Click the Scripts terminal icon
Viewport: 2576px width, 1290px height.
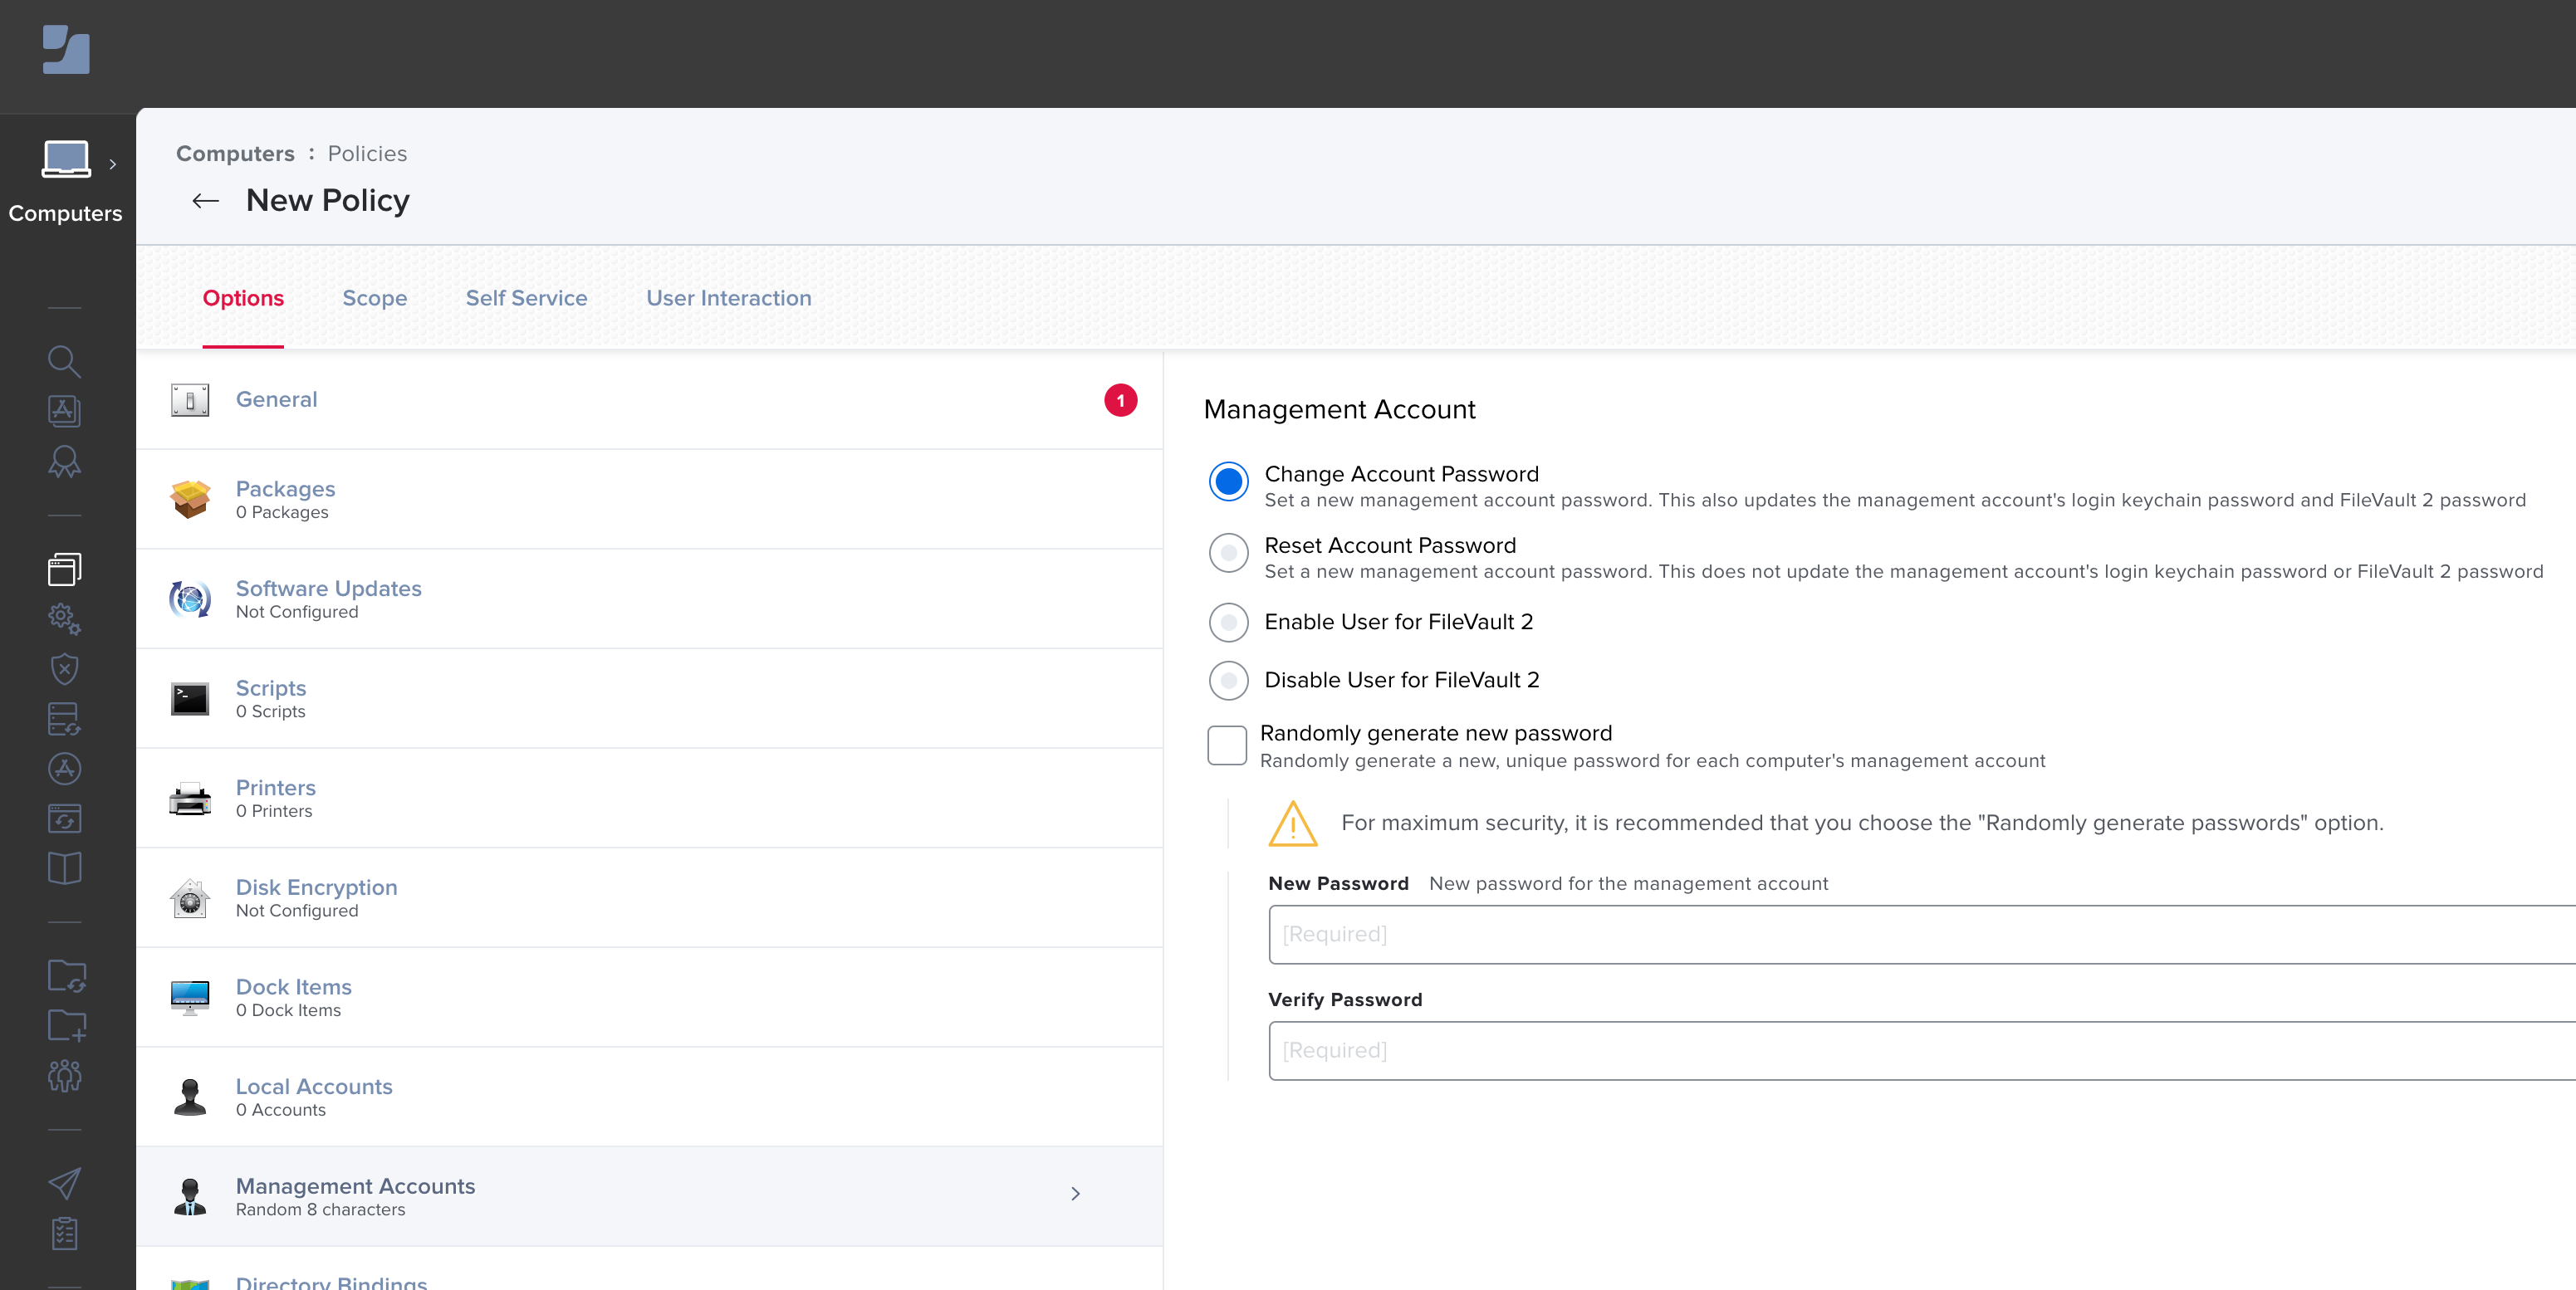[x=190, y=699]
